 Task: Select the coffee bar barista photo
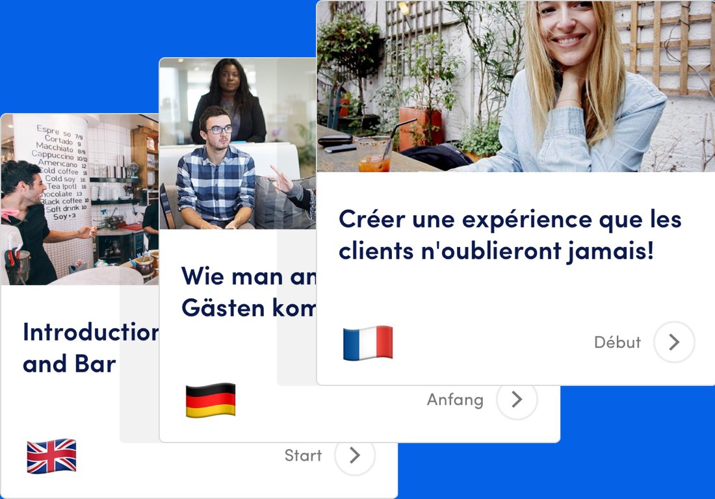tap(80, 199)
